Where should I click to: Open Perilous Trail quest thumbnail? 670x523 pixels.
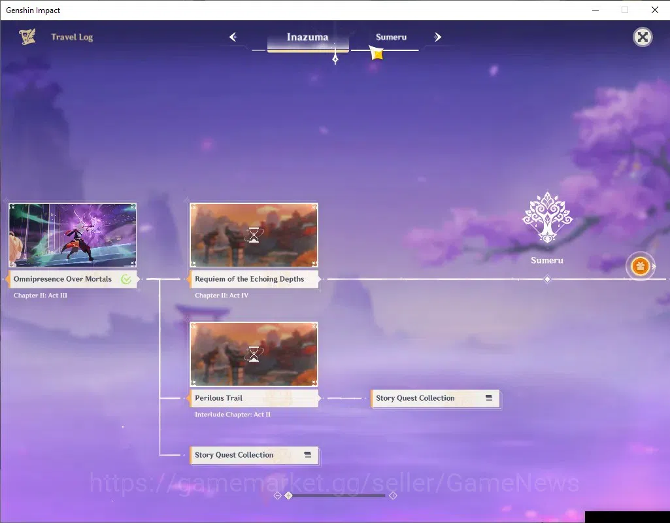(x=254, y=354)
